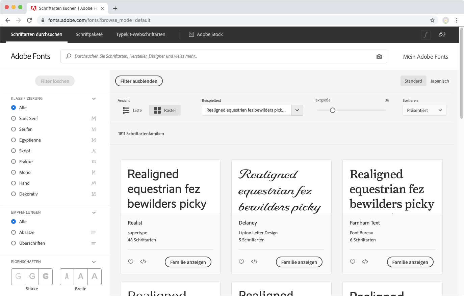Click the font 'f' icon in header
Viewport: 464px width, 296px height.
(426, 34)
